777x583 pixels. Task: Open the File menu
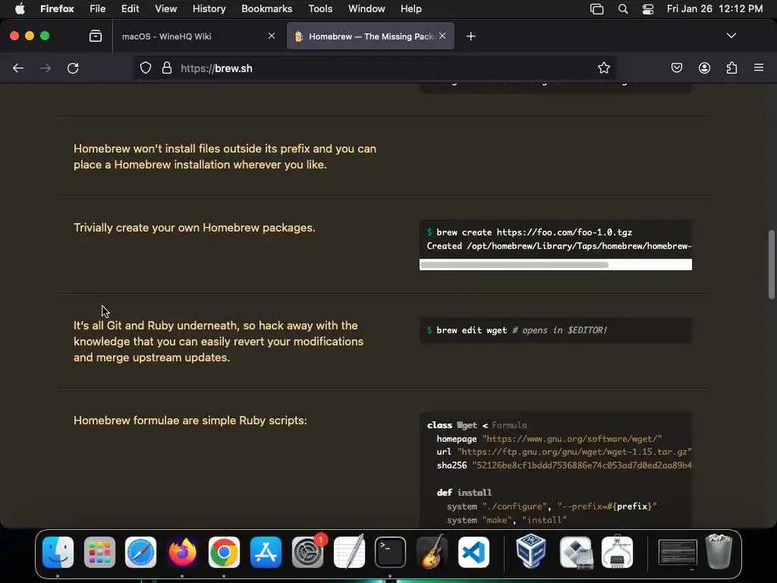point(98,9)
